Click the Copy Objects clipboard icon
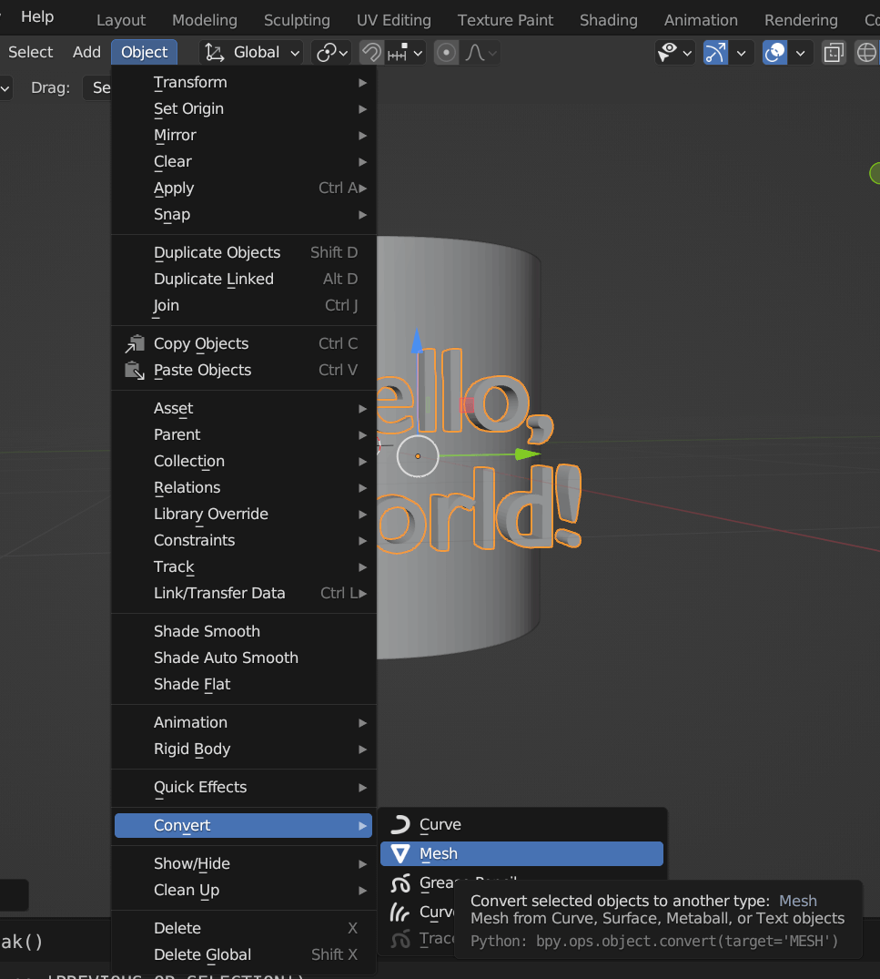 tap(135, 344)
